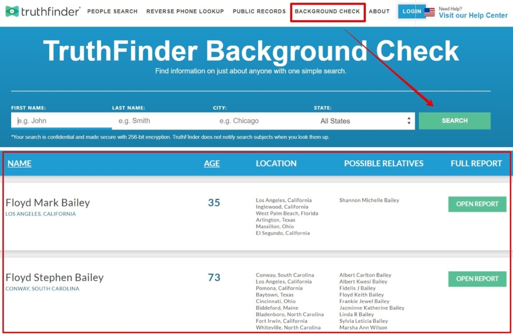Sort results by Age header
Screen dimensions: 513x336
click(x=212, y=163)
